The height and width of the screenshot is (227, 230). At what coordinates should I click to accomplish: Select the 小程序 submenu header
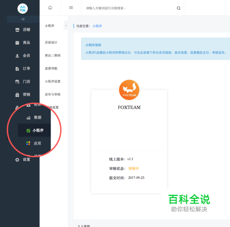[50, 26]
